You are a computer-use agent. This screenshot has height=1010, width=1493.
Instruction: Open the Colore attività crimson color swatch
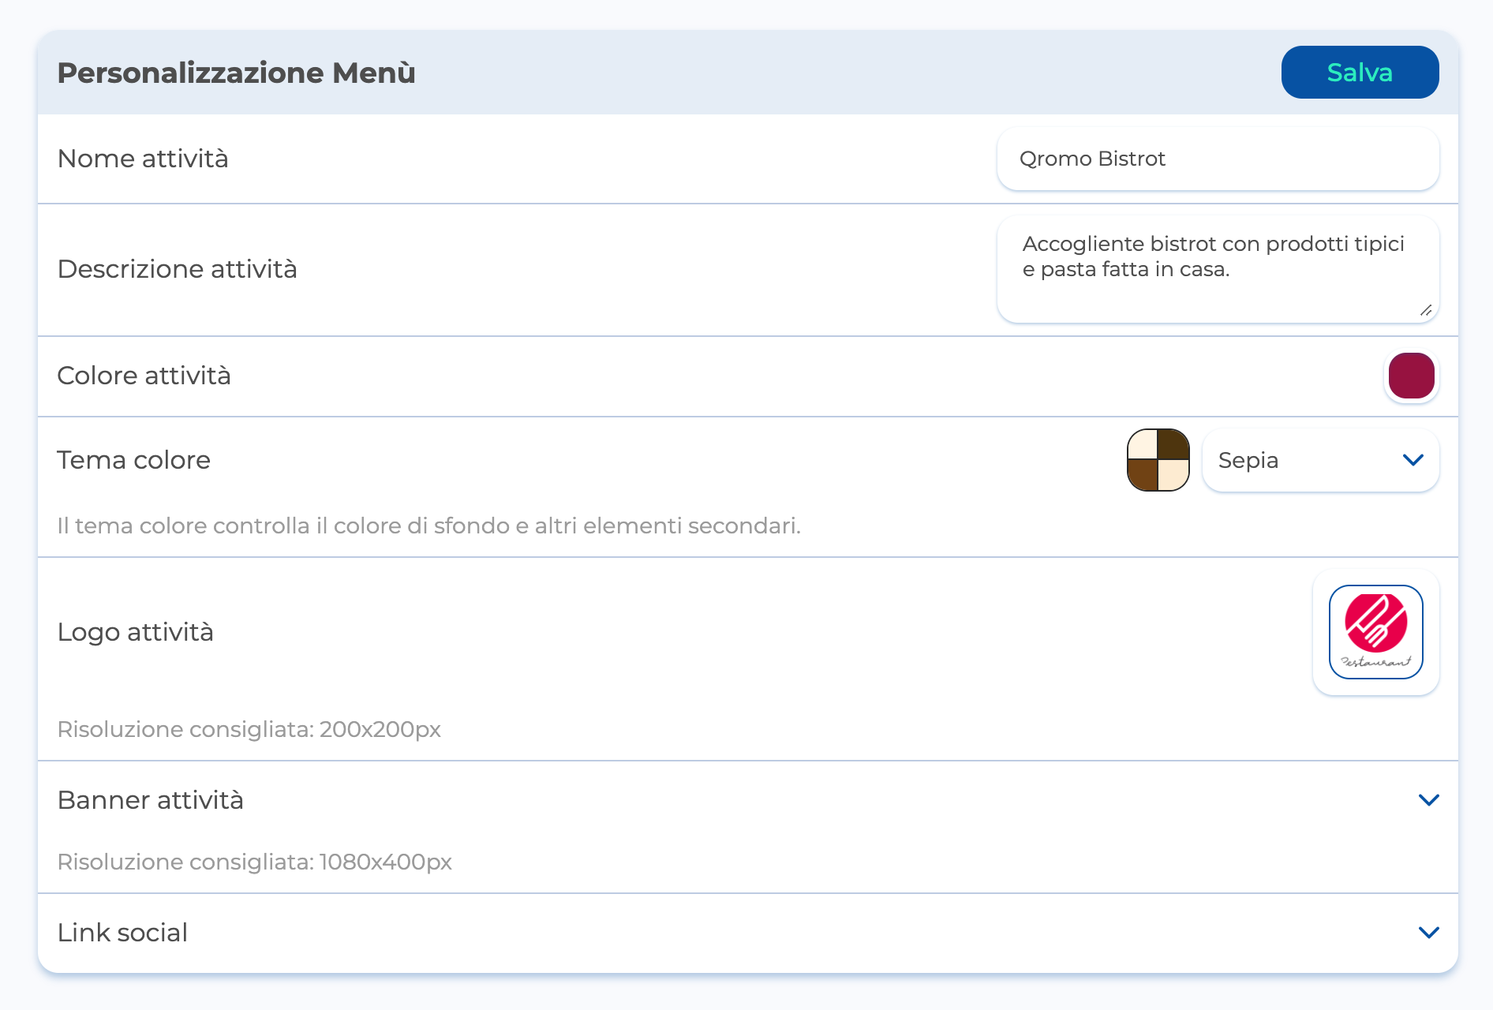(1411, 376)
